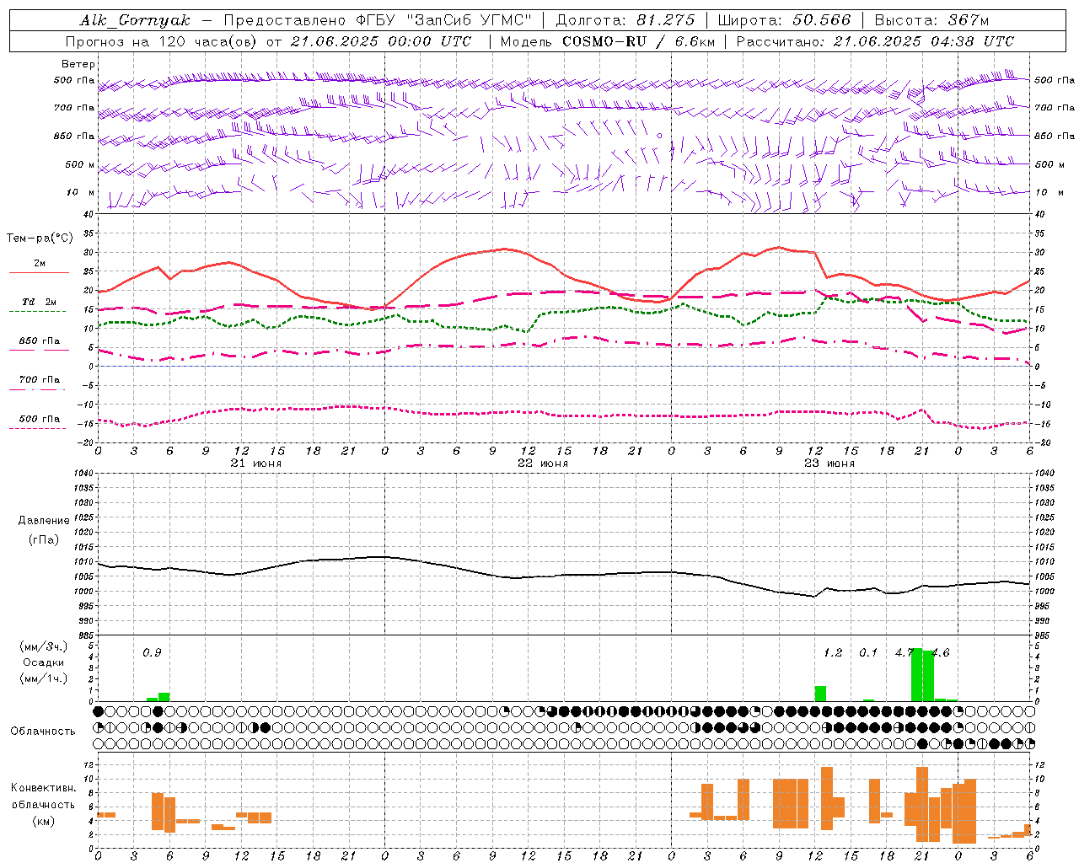Click the latitude value Широта: 50.566

click(785, 20)
